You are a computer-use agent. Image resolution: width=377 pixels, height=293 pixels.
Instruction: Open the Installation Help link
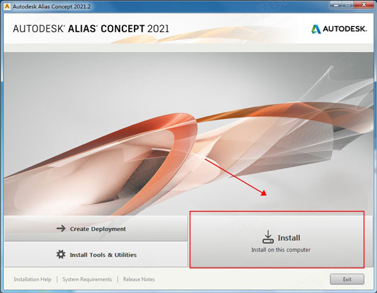tap(33, 279)
